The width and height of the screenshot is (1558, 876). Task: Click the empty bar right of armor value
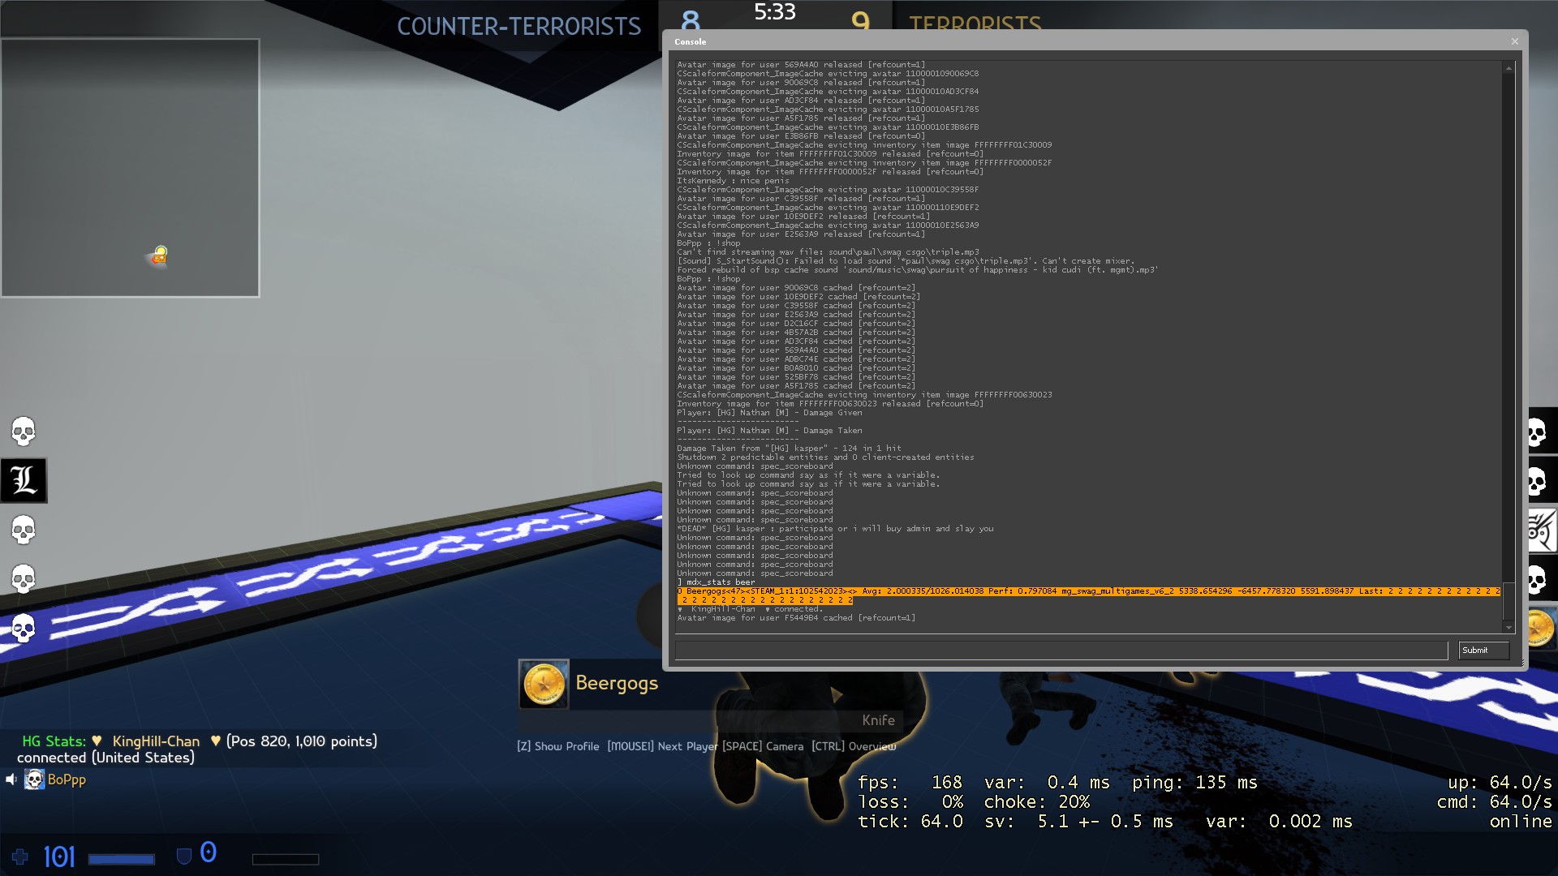(286, 859)
